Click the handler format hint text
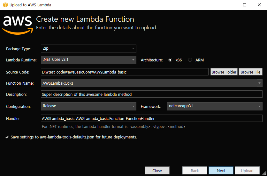 coord(114,127)
